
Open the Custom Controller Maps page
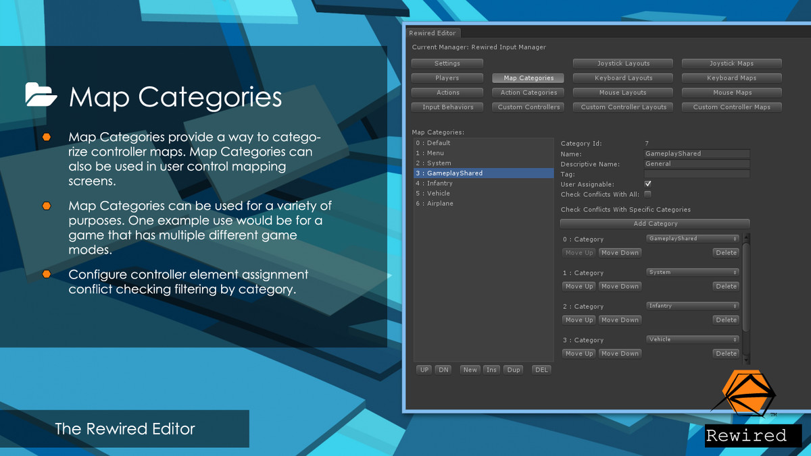click(x=731, y=107)
